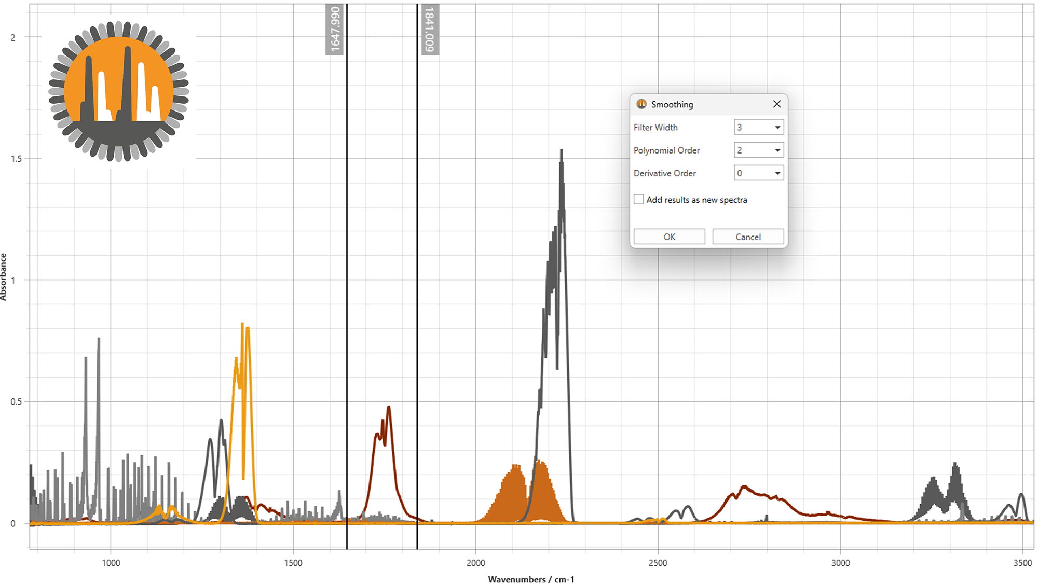Enable Add results as new spectra
The width and height of the screenshot is (1038, 584).
click(x=639, y=199)
